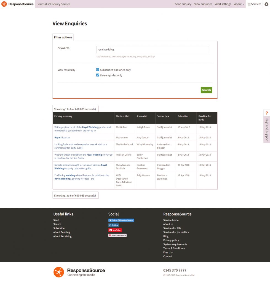The width and height of the screenshot is (270, 283).
Task: Click the Journalist Enquiry Service header title
Action: 54,4
